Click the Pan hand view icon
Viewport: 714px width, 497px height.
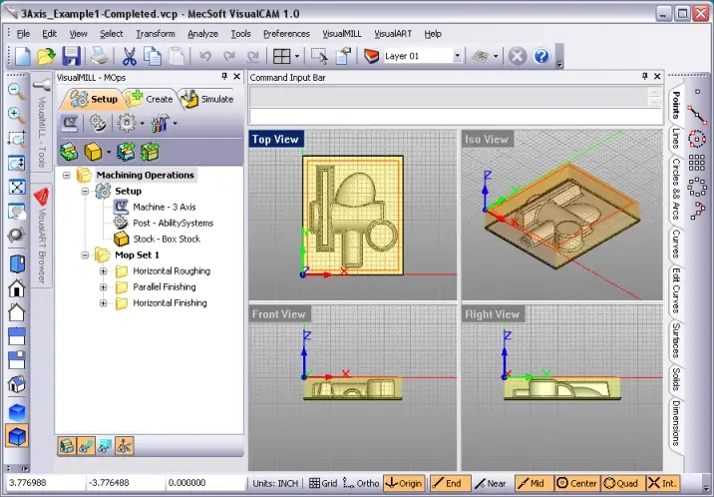point(17,212)
